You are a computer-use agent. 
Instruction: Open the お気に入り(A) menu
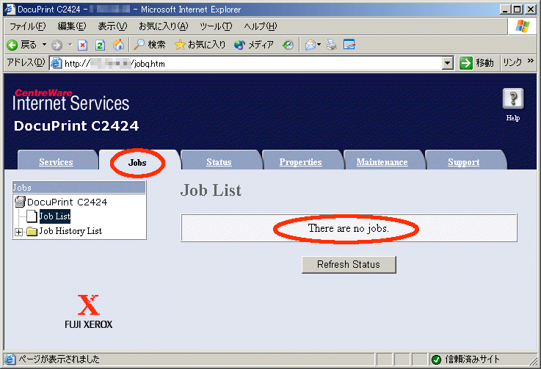163,26
